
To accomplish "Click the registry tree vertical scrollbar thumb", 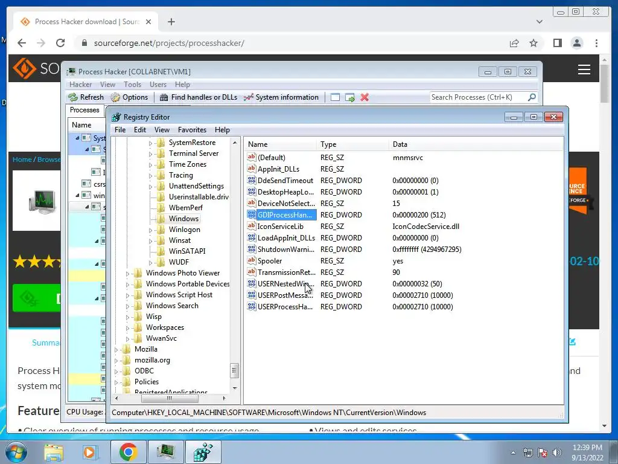I will point(234,370).
